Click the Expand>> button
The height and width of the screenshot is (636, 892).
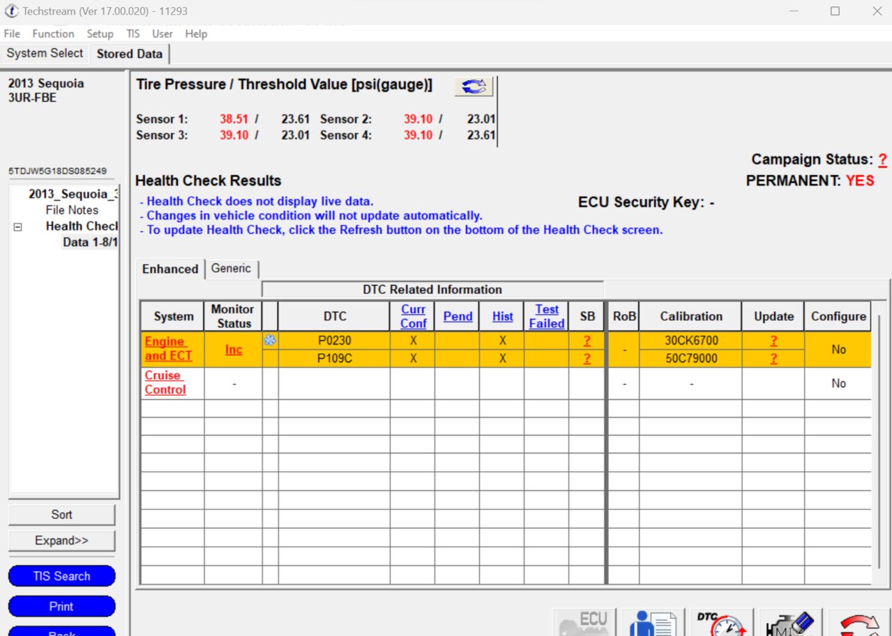(x=61, y=541)
